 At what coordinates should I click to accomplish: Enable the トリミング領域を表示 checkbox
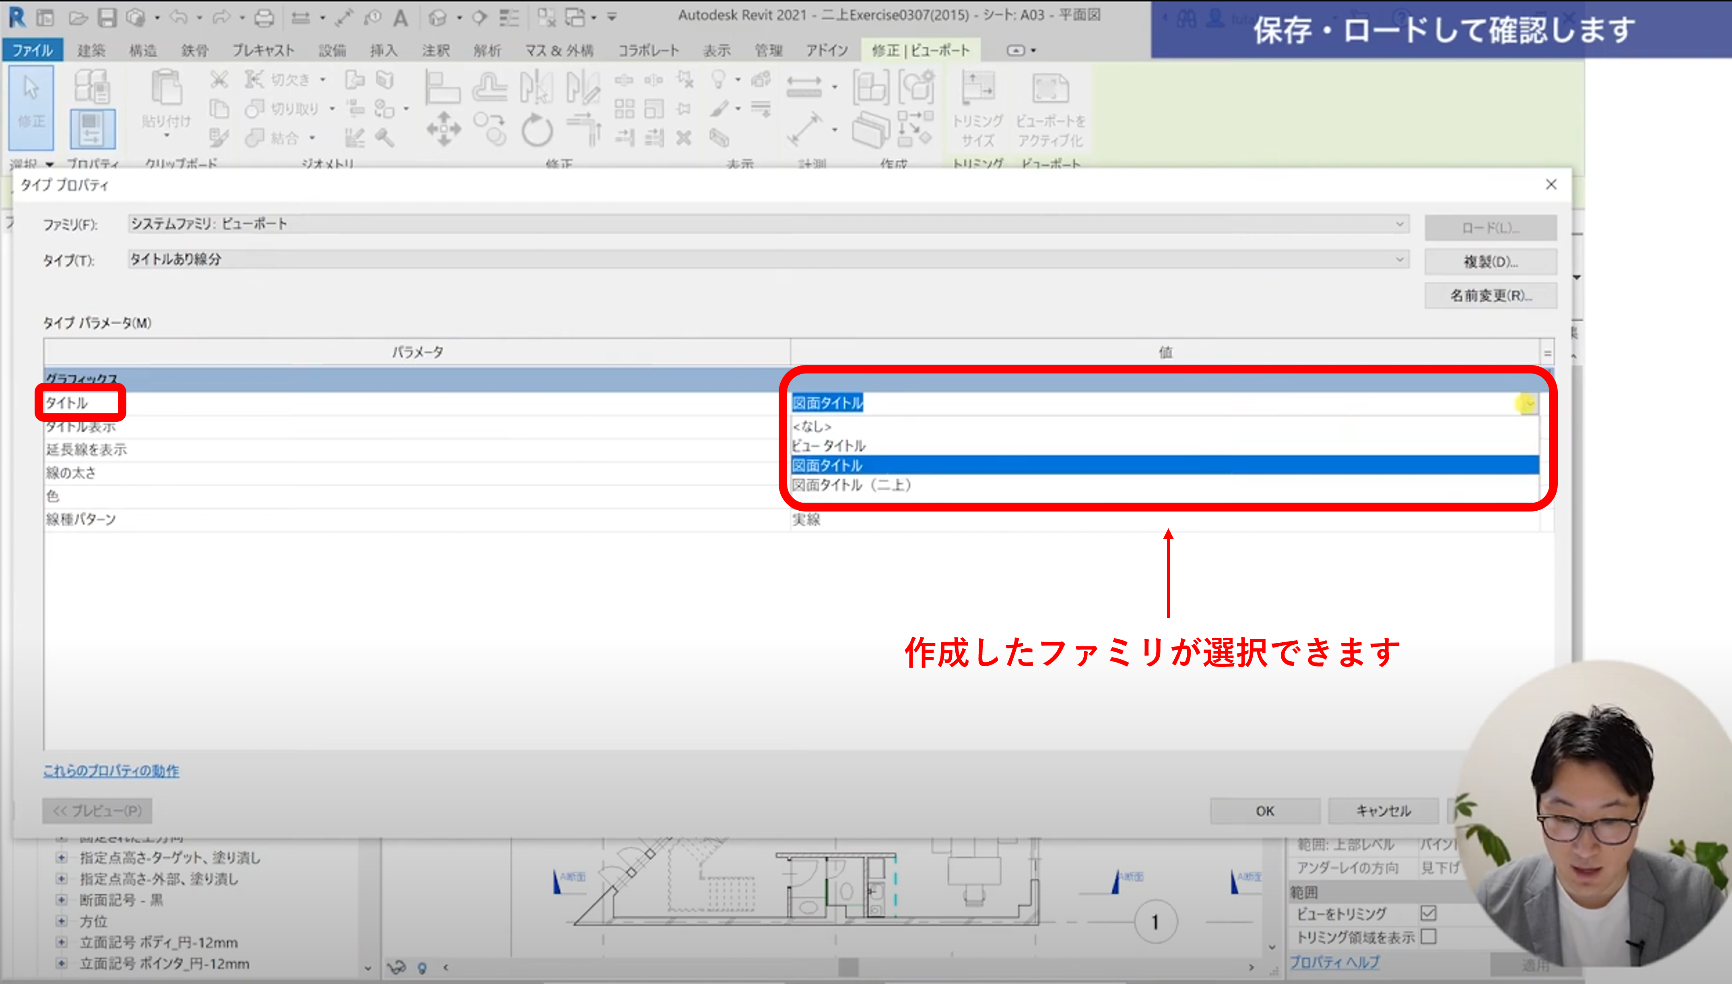pos(1428,937)
